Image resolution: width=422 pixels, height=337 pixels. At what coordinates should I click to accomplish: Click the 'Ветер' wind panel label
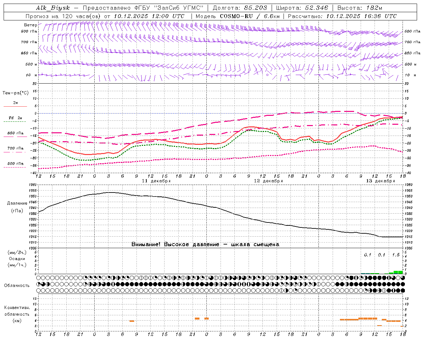coord(30,25)
